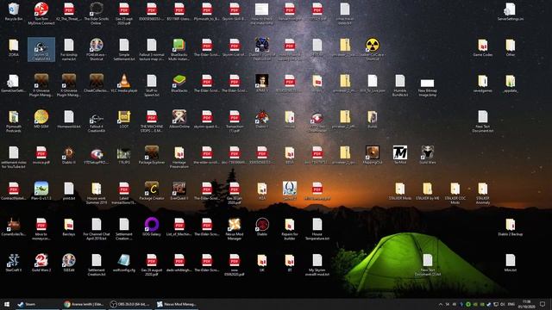The height and width of the screenshot is (310, 552).
Task: Select the Fallout 4 CreationKit shortcut
Action: [x=96, y=121]
